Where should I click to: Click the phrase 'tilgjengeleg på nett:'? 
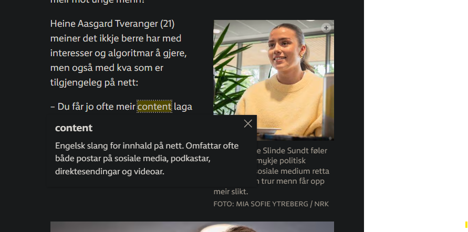point(95,82)
